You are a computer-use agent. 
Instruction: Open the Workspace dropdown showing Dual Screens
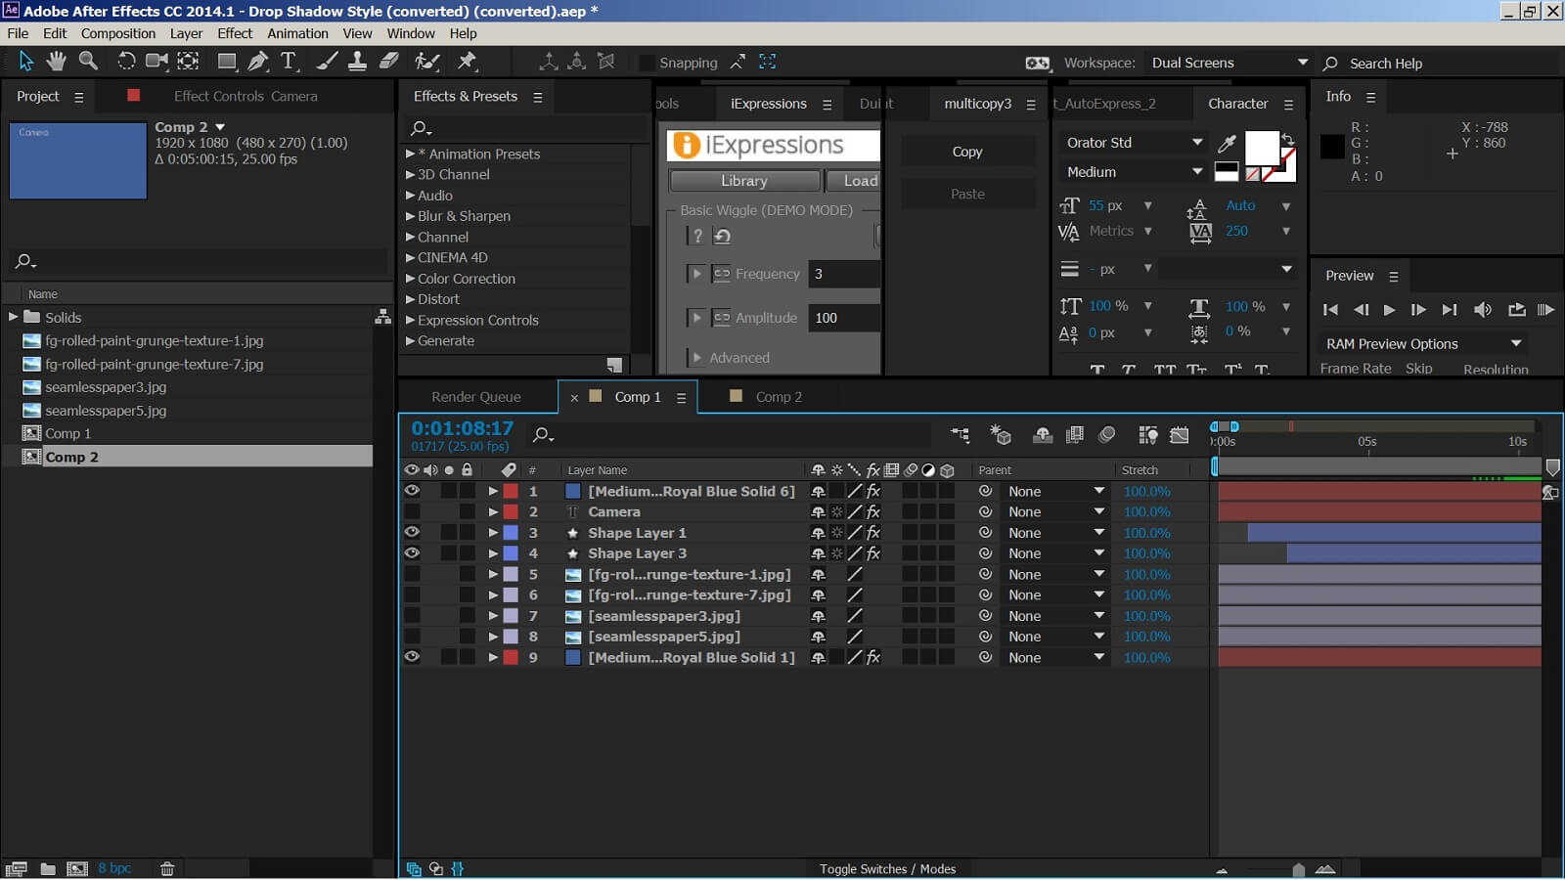1229,63
